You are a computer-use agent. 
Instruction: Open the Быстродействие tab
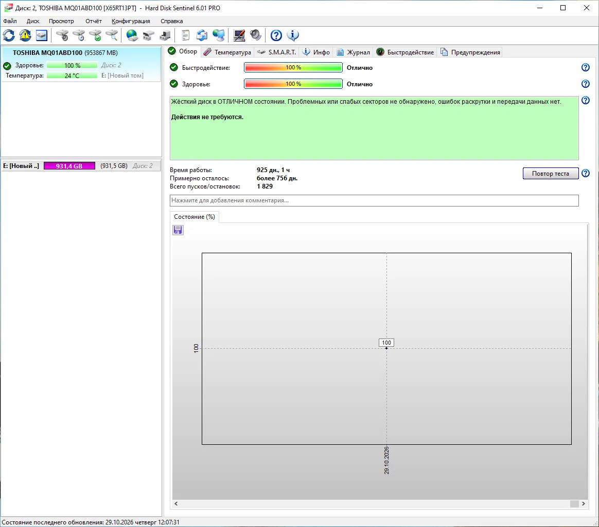[406, 52]
